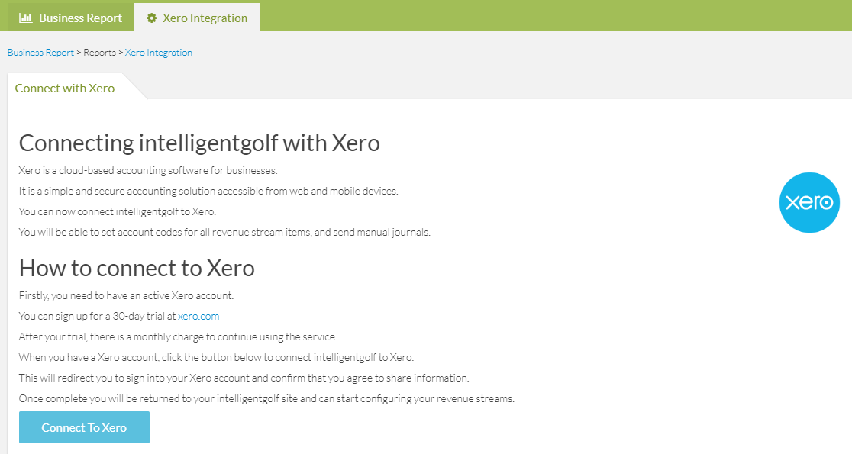Click the Xero Integration breadcrumb link
Viewport: 852px width, 454px height.
click(158, 53)
